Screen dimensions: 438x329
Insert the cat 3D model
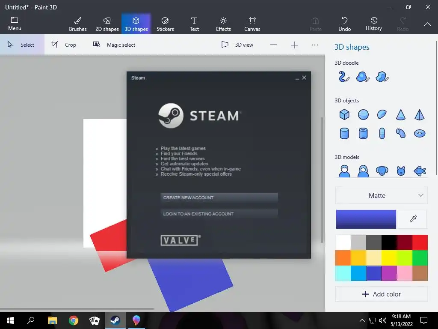400,170
